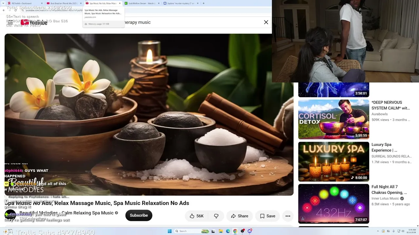The height and width of the screenshot is (235, 419).
Task: Open Deep Nervous System Calm video title
Action: coord(391,105)
